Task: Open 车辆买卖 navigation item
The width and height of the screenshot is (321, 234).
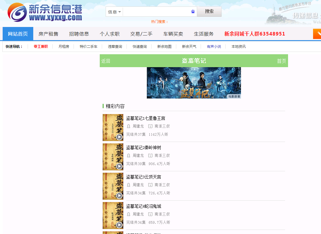Action: (173, 34)
